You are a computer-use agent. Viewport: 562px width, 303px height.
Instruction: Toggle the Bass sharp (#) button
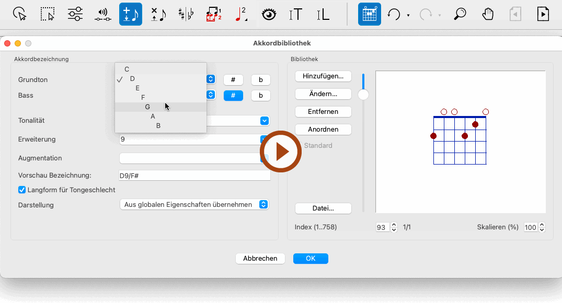pos(233,96)
